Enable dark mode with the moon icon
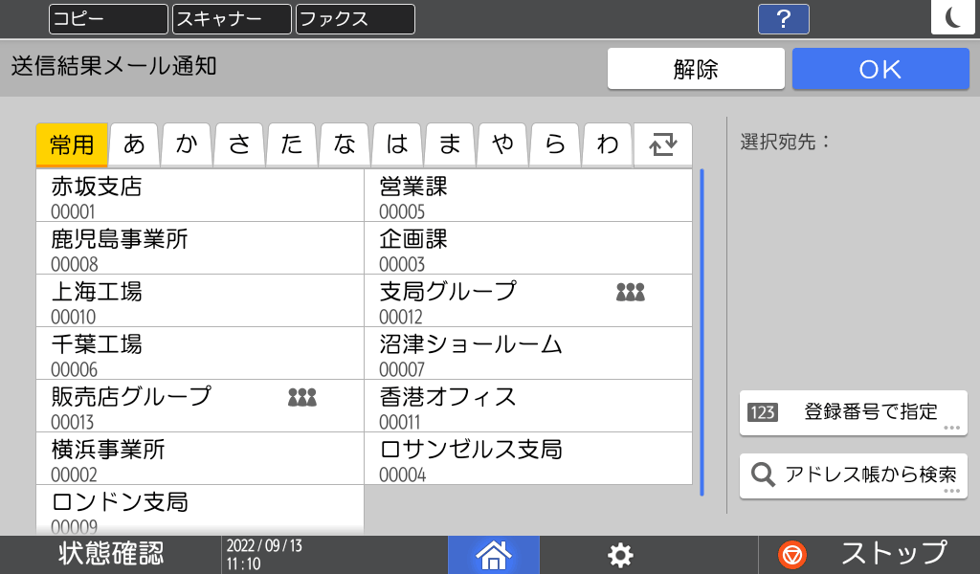 click(952, 17)
